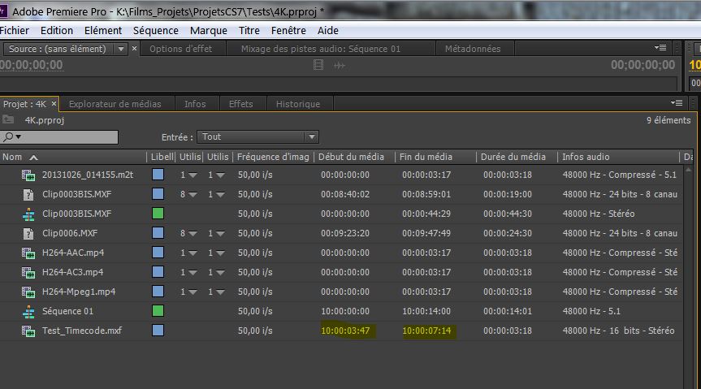This screenshot has width=701, height=389.
Task: Click the H264-AC3.mp4 clip icon
Action: (x=28, y=272)
